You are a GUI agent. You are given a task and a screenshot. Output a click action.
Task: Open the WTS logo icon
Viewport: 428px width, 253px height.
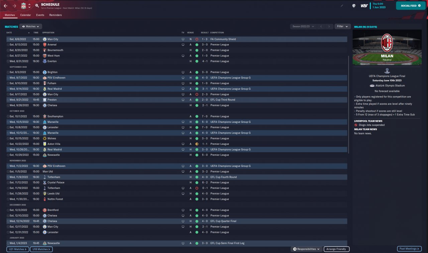pos(364,6)
